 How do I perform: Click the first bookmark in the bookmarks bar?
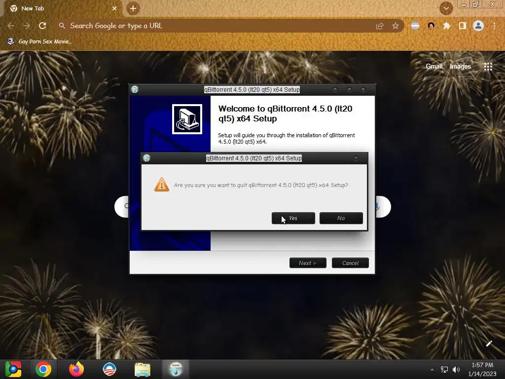coord(39,41)
